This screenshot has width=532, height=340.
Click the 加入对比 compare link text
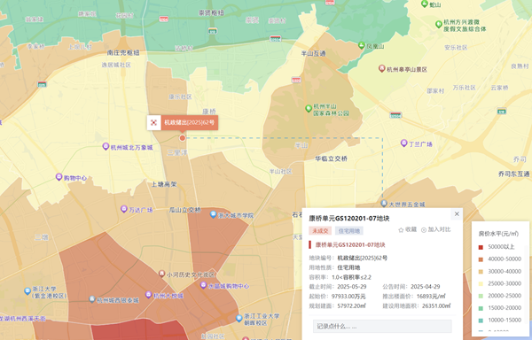(x=439, y=229)
